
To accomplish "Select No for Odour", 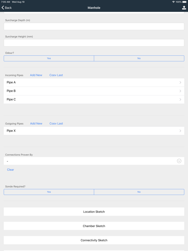I will 139,58.
